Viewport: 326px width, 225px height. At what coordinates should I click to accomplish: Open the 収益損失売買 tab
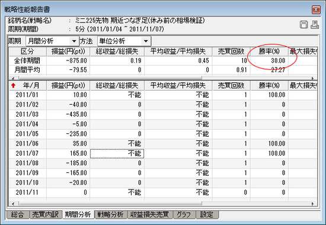pos(150,214)
